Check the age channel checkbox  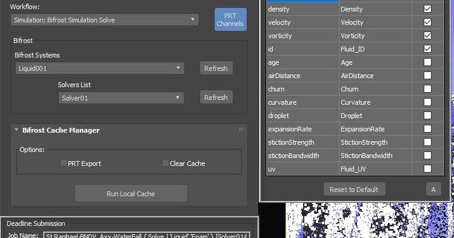pos(427,62)
